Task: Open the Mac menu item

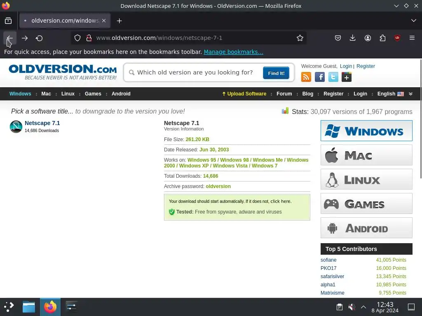Action: [x=46, y=94]
